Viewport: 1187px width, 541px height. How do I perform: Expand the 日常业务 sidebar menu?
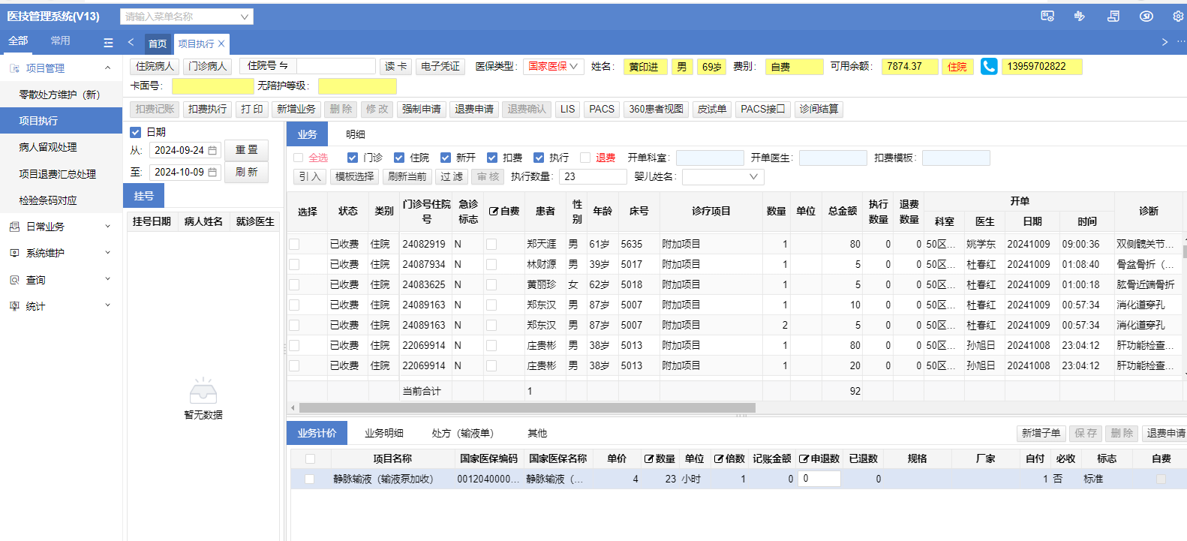pos(61,227)
